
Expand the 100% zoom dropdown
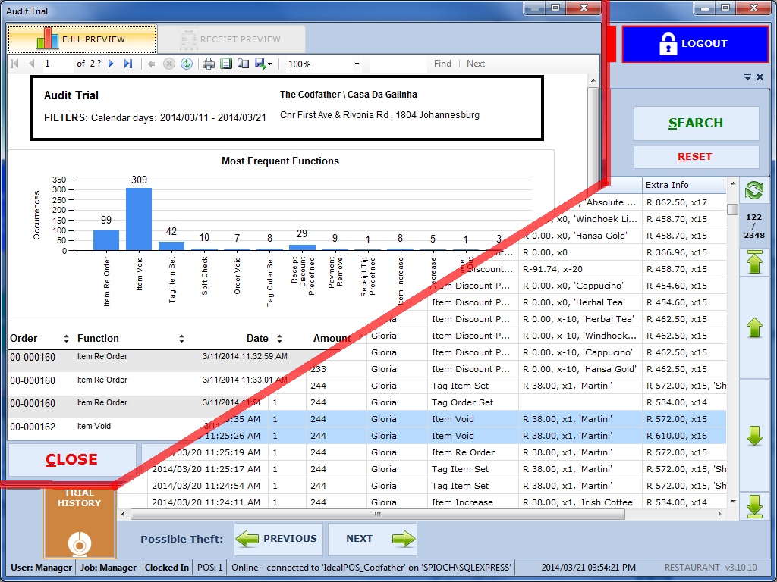[357, 64]
